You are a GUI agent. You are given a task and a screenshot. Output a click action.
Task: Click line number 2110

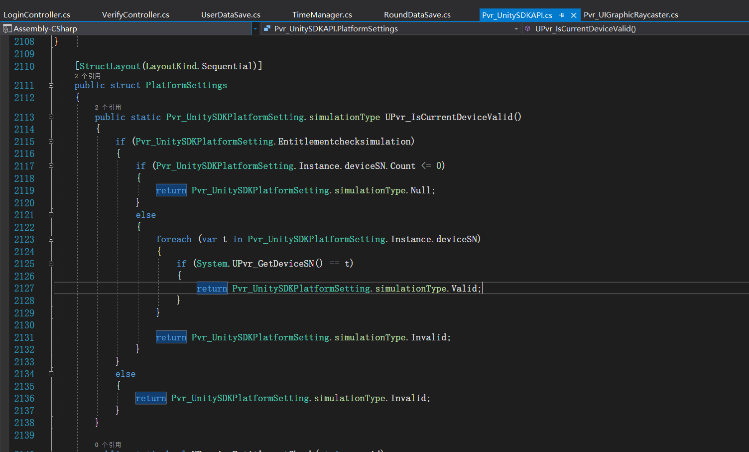(24, 66)
